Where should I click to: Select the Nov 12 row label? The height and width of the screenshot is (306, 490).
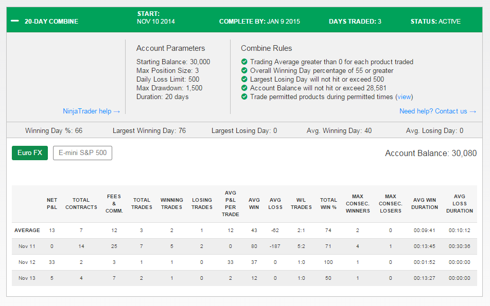(x=27, y=262)
